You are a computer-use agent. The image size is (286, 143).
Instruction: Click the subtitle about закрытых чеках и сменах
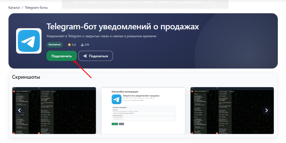(x=101, y=36)
